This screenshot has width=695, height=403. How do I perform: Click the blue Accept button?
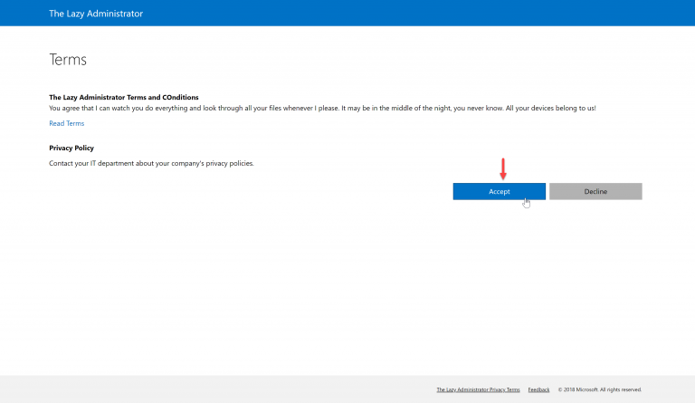click(x=500, y=191)
